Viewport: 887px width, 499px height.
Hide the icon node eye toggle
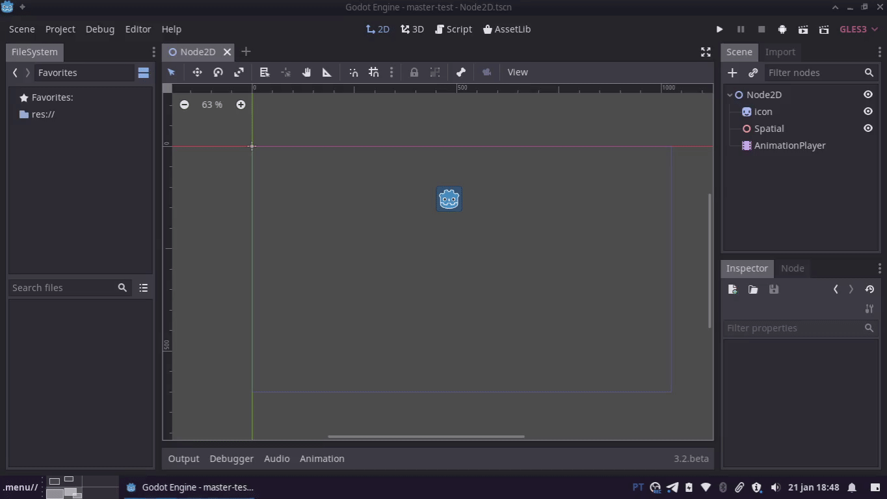click(868, 112)
